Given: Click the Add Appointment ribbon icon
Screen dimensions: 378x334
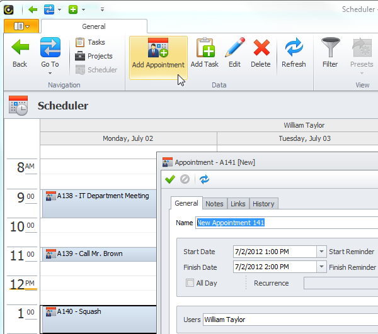Looking at the screenshot, I should [158, 49].
